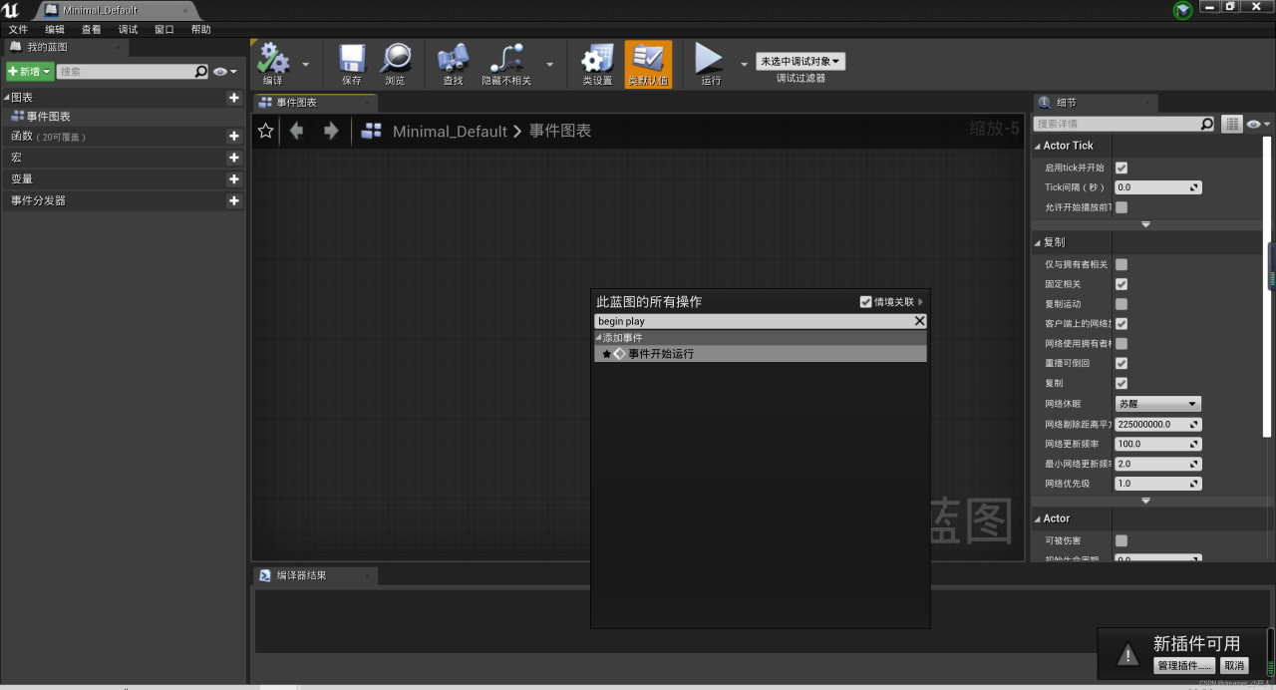This screenshot has width=1276, height=690.
Task: Enable 可被伤害 checkbox
Action: (1121, 540)
